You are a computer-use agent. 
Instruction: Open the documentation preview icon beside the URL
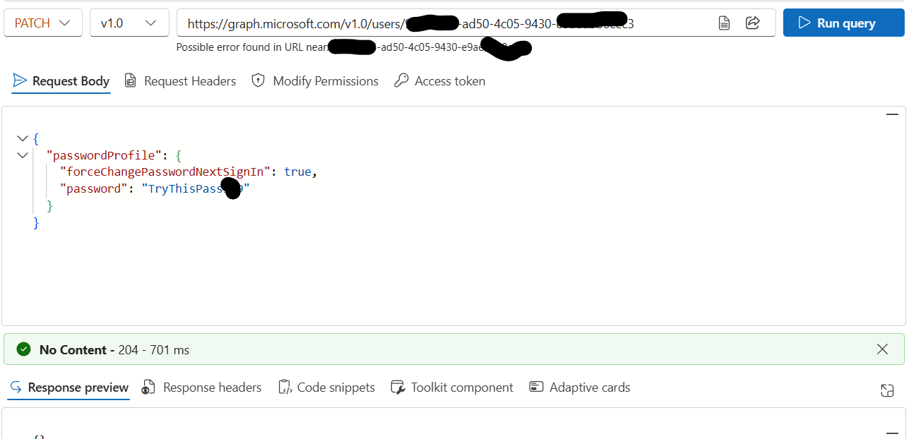[723, 23]
